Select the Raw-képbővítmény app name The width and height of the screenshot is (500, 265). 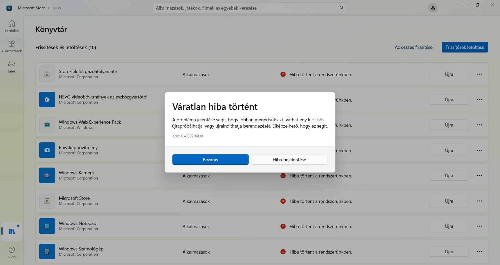[x=78, y=148]
